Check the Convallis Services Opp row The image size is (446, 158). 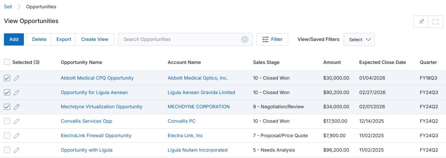tap(7, 121)
